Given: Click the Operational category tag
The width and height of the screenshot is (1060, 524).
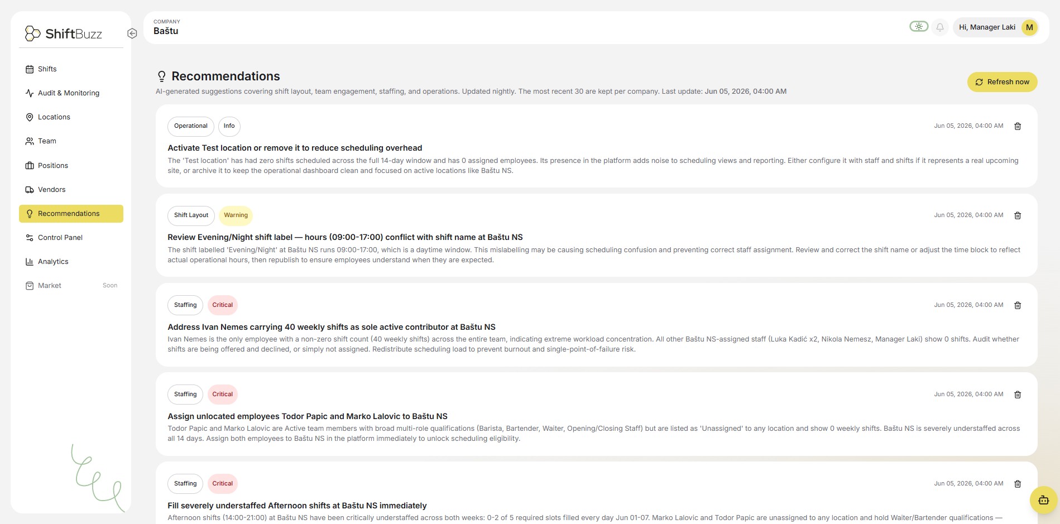Looking at the screenshot, I should coord(191,126).
